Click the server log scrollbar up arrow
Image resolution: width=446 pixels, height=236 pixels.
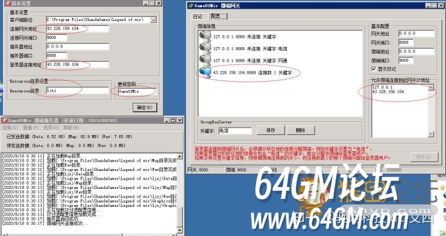[x=180, y=156]
